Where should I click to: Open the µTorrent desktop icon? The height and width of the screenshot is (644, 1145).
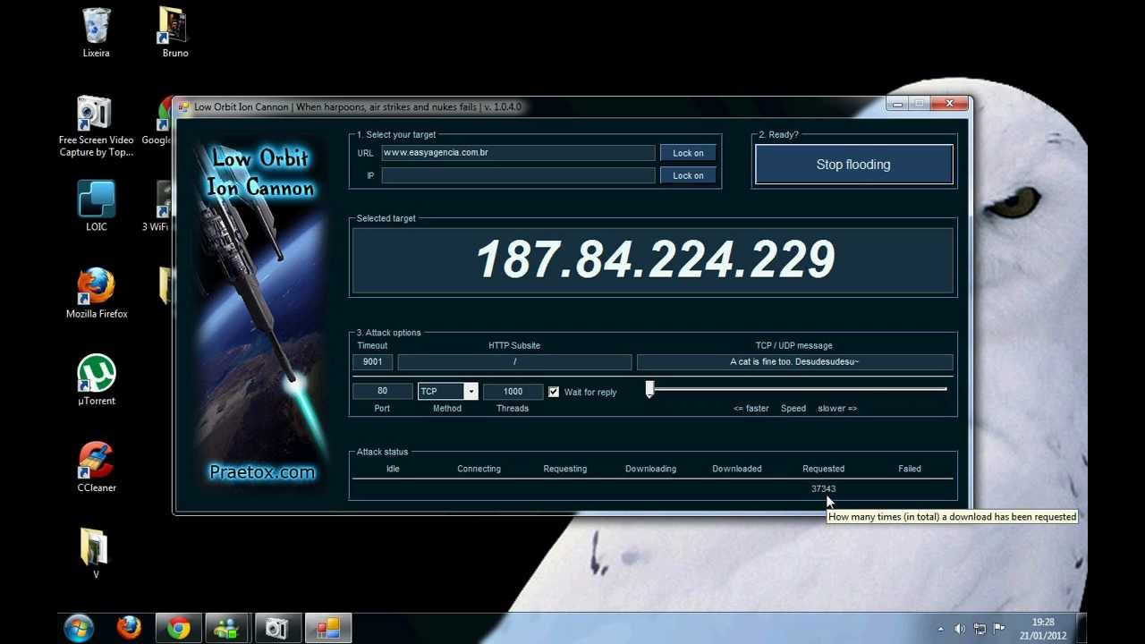pyautogui.click(x=96, y=375)
